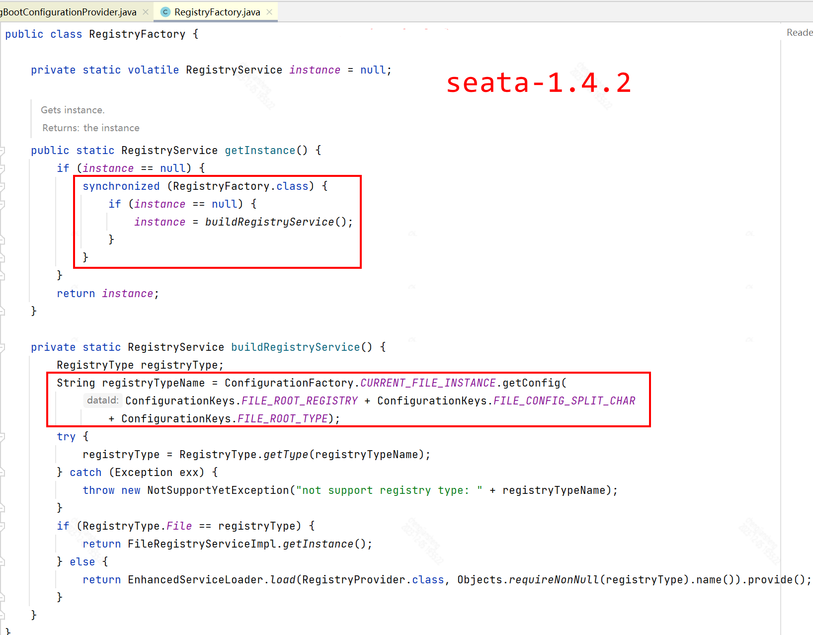Screen dimensions: 813x635
Task: Collapse the buildRegistryService() method fold marker
Action: tap(2, 347)
